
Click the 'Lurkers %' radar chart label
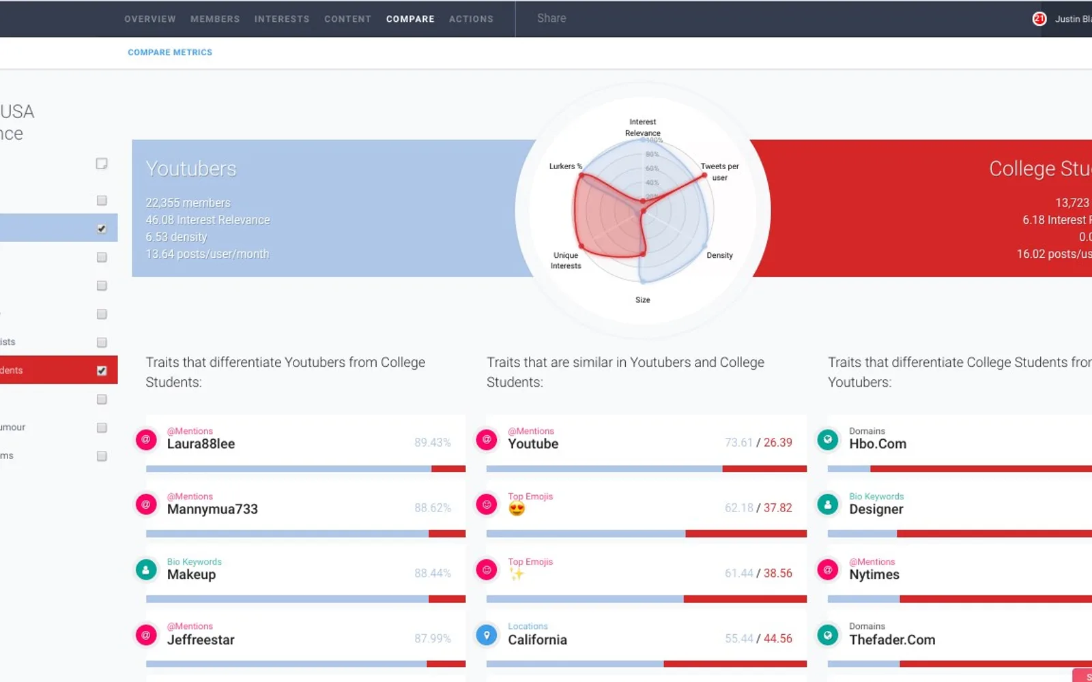pyautogui.click(x=566, y=166)
